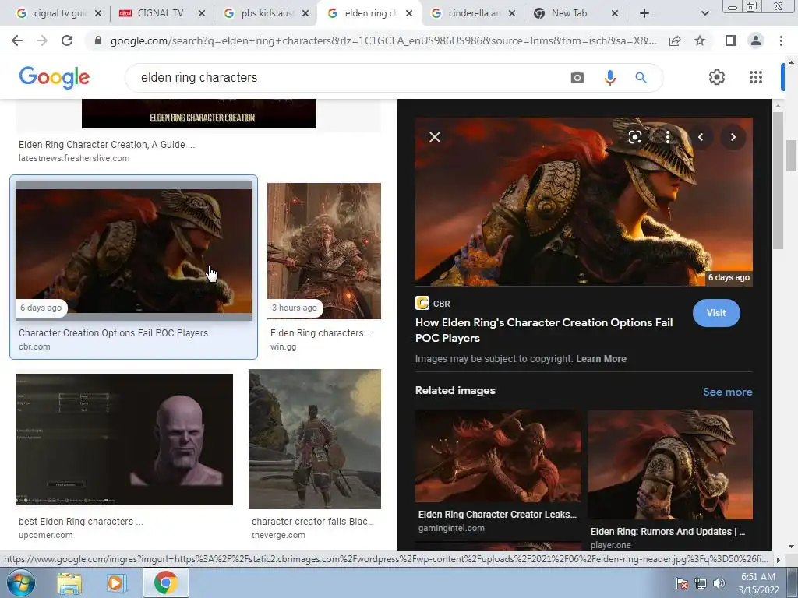Open the volume control in the tray
798x598 pixels.
[x=719, y=583]
